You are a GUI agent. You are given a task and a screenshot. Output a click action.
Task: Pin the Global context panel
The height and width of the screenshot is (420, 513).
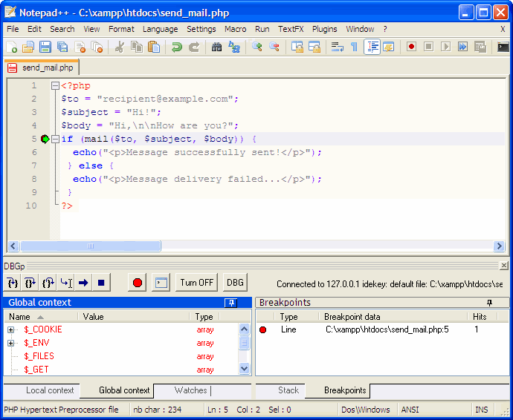point(232,303)
